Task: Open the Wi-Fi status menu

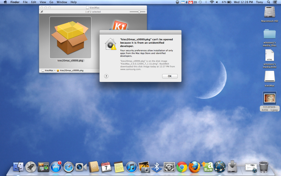Action: pos(212,2)
